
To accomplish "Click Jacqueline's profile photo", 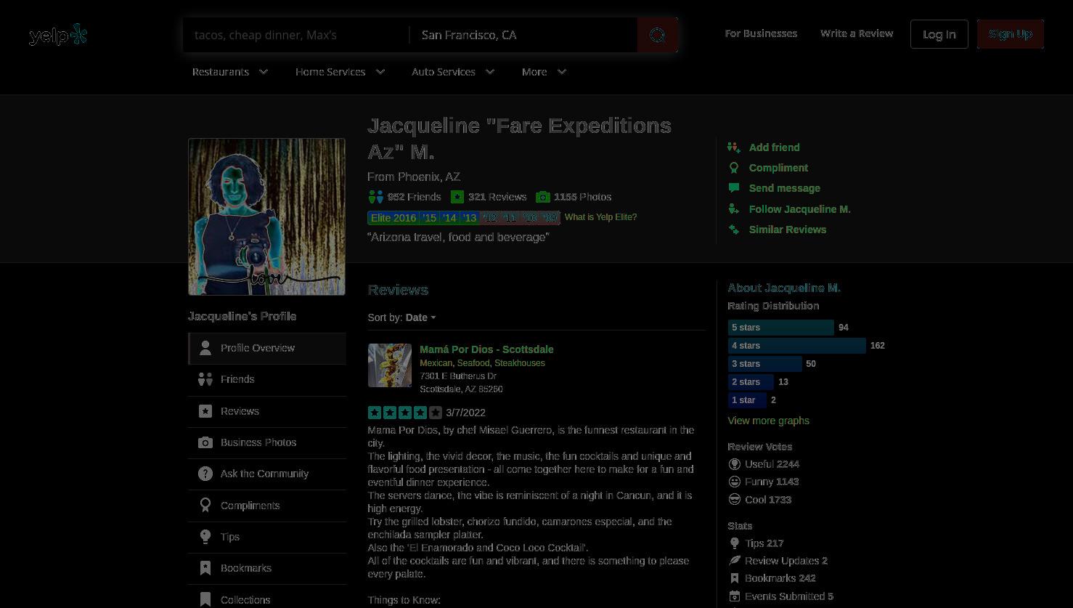I will point(266,216).
